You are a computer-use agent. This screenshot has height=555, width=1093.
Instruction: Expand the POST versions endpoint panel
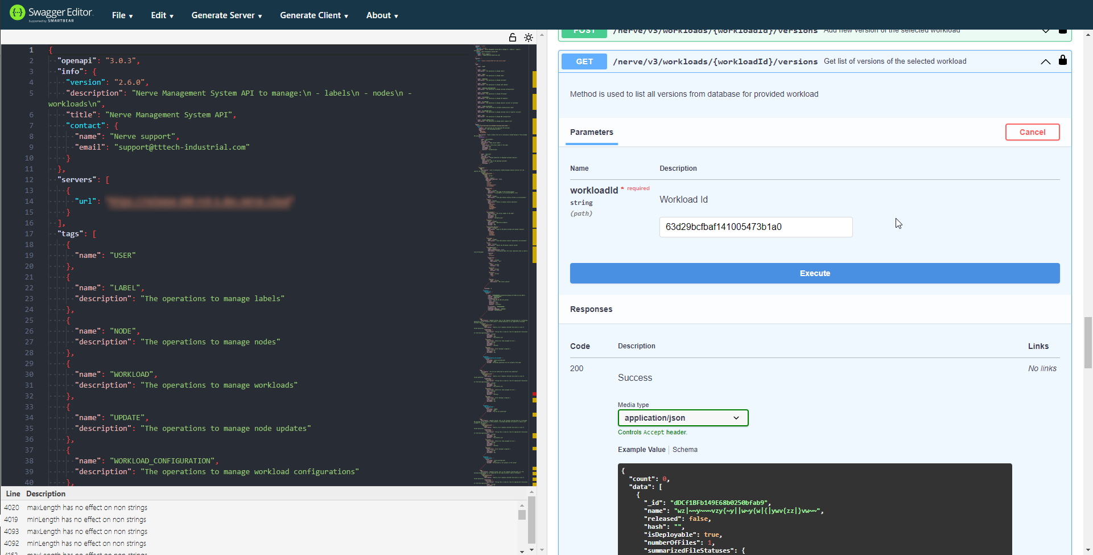click(x=1046, y=31)
